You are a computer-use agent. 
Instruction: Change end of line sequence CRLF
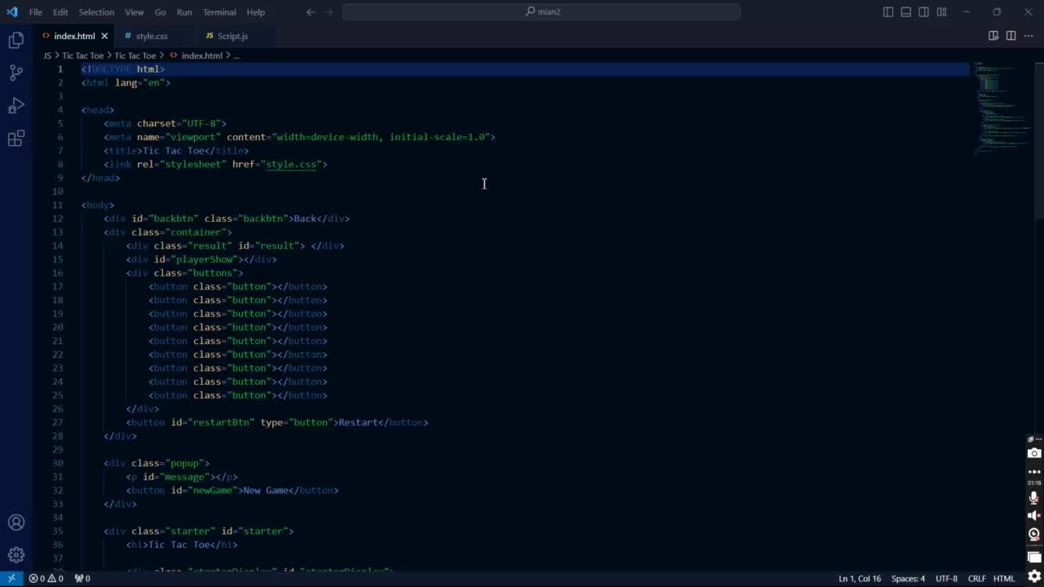[976, 578]
